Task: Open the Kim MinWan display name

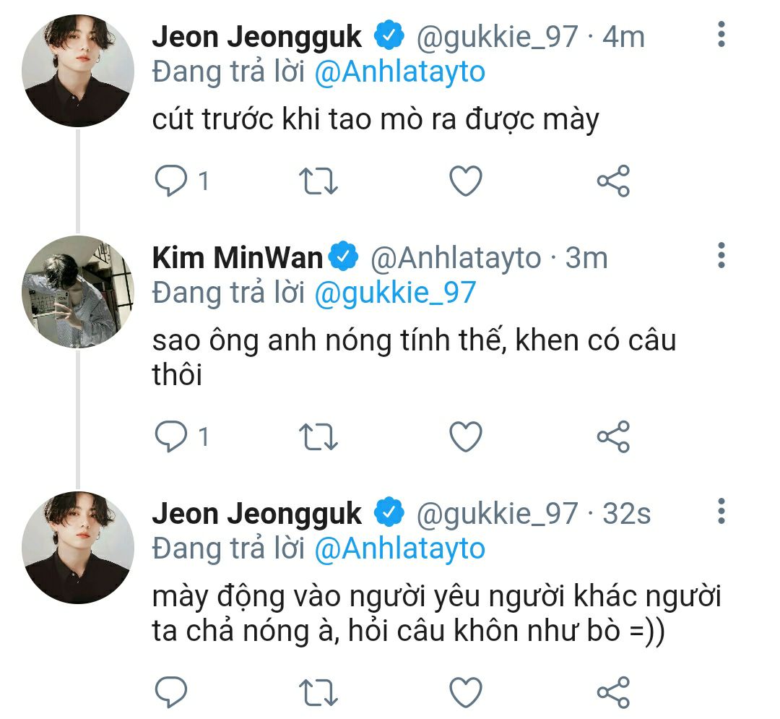Action: click(237, 257)
